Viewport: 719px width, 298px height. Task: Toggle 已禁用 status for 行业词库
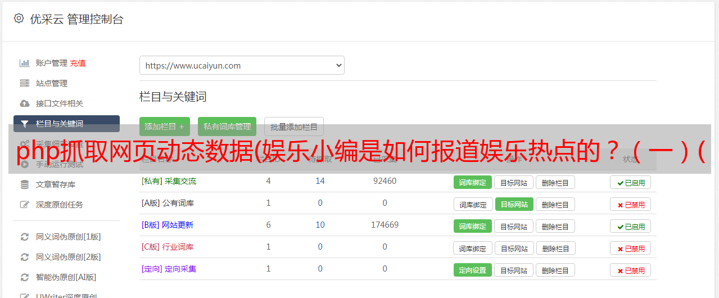tap(631, 248)
